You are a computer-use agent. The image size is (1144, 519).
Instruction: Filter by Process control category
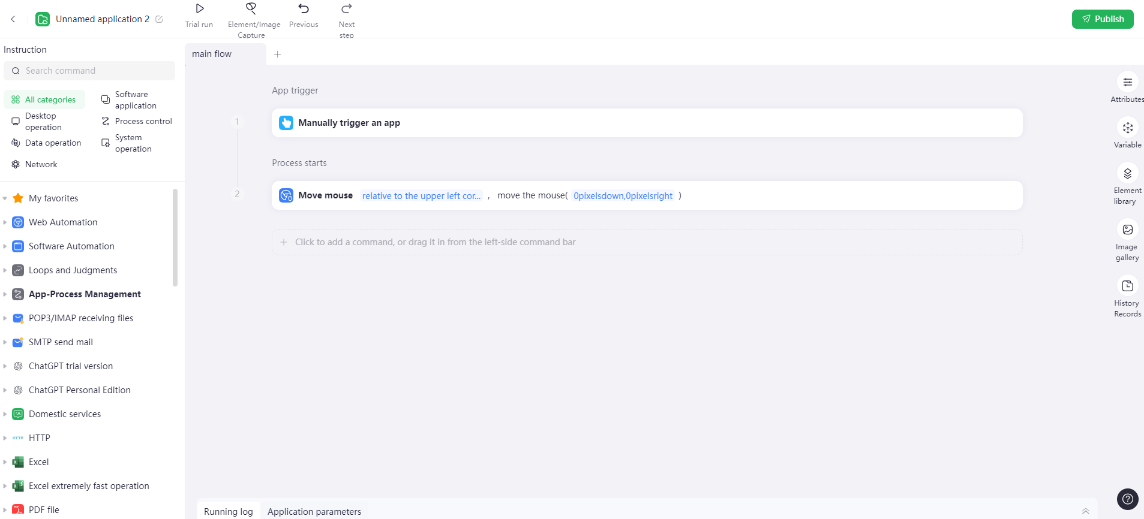137,121
